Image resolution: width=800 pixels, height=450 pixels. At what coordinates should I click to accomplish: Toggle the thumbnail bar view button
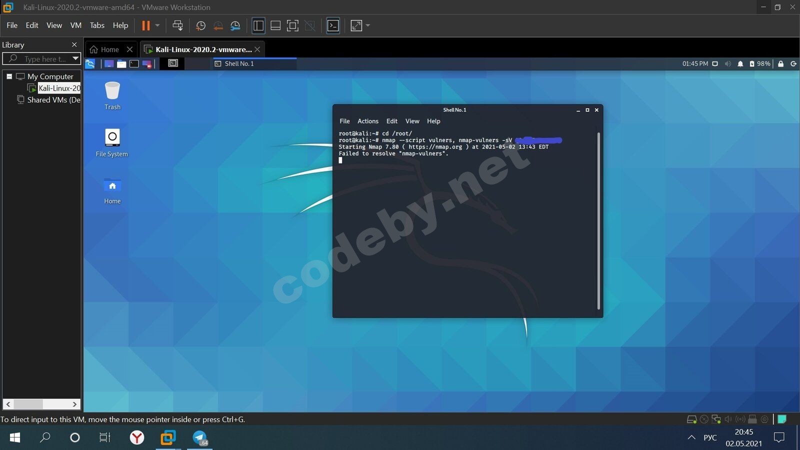275,25
